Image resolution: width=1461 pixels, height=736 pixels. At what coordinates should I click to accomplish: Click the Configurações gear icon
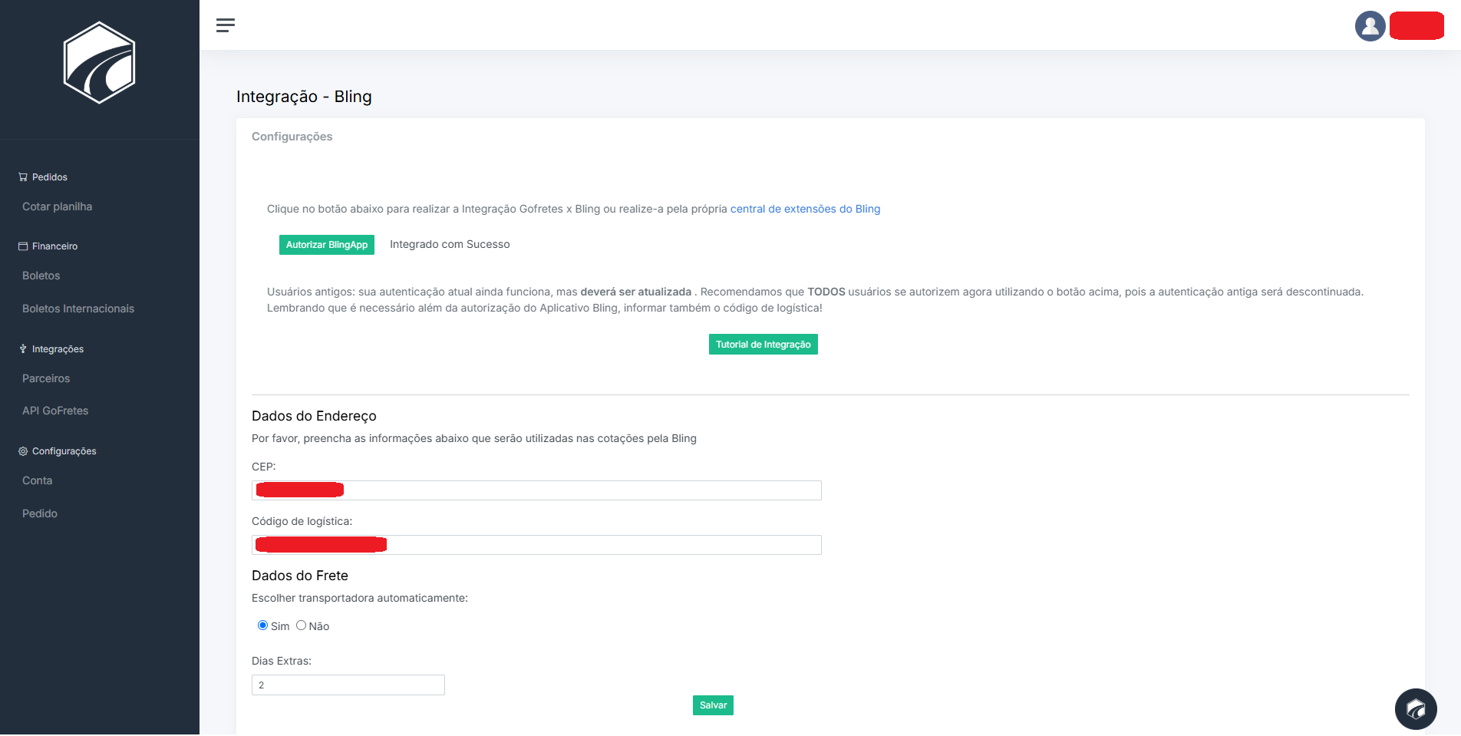(x=23, y=451)
